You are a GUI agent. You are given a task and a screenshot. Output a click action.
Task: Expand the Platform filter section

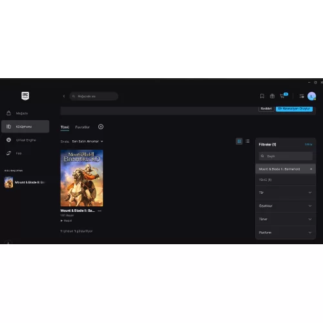pyautogui.click(x=286, y=233)
